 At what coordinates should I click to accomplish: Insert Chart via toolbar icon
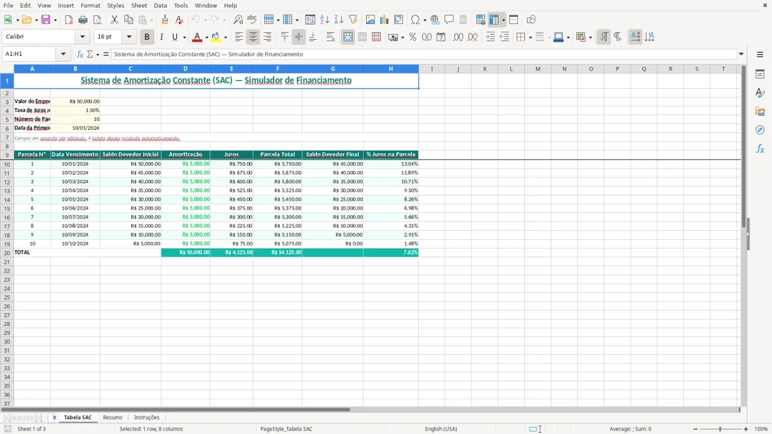385,20
